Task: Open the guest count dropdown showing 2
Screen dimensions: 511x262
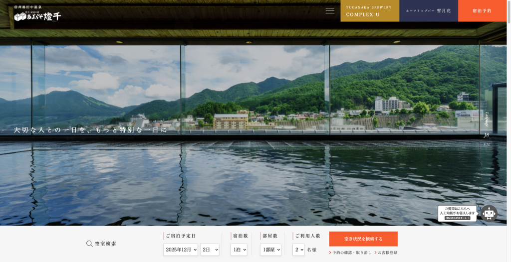Action: coord(298,250)
